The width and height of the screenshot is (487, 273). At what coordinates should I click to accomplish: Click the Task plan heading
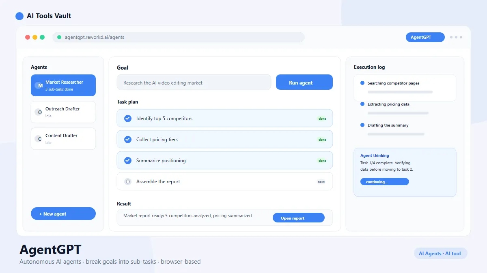coord(127,102)
